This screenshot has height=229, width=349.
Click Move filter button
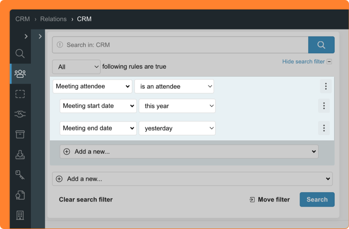pyautogui.click(x=270, y=200)
